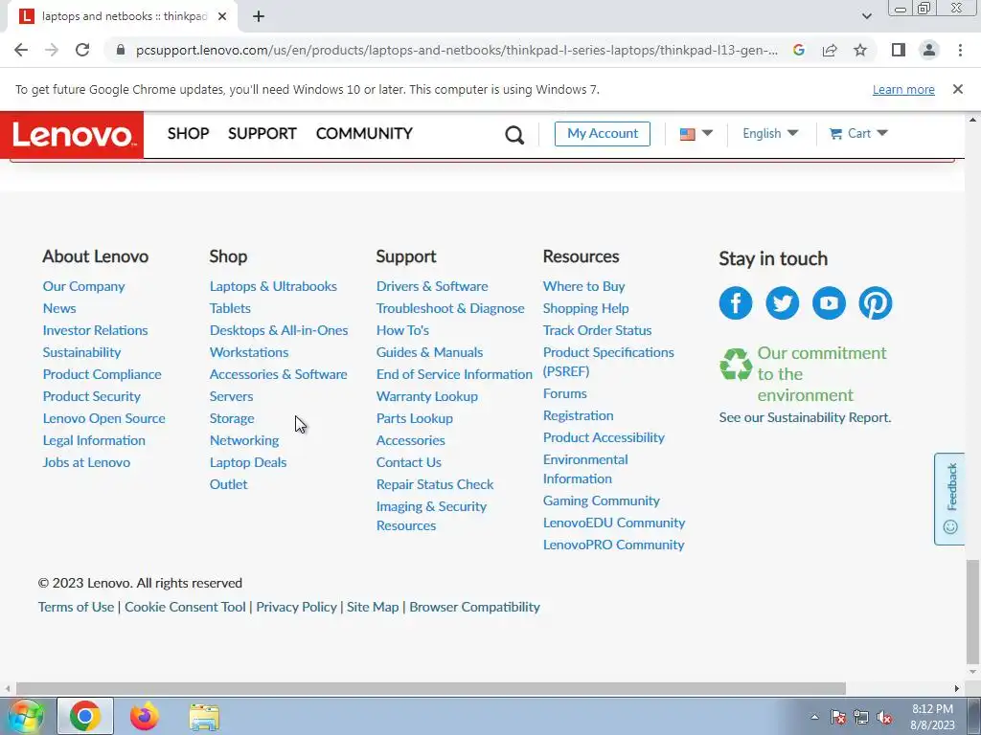Expand the country flag dropdown
This screenshot has height=735, width=981.
click(696, 134)
